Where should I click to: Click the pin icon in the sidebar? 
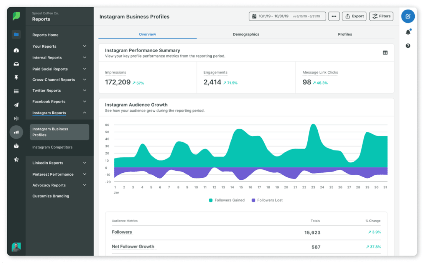coord(16,77)
